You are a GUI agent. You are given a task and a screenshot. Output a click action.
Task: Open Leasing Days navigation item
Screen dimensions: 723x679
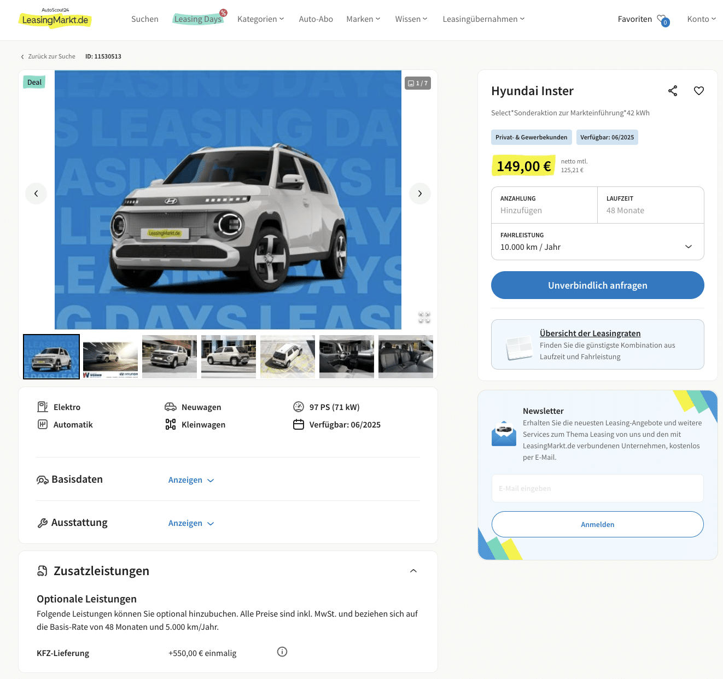[x=198, y=19]
